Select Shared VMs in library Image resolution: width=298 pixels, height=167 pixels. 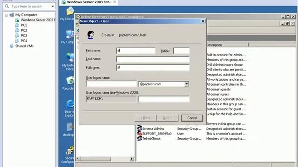click(24, 46)
